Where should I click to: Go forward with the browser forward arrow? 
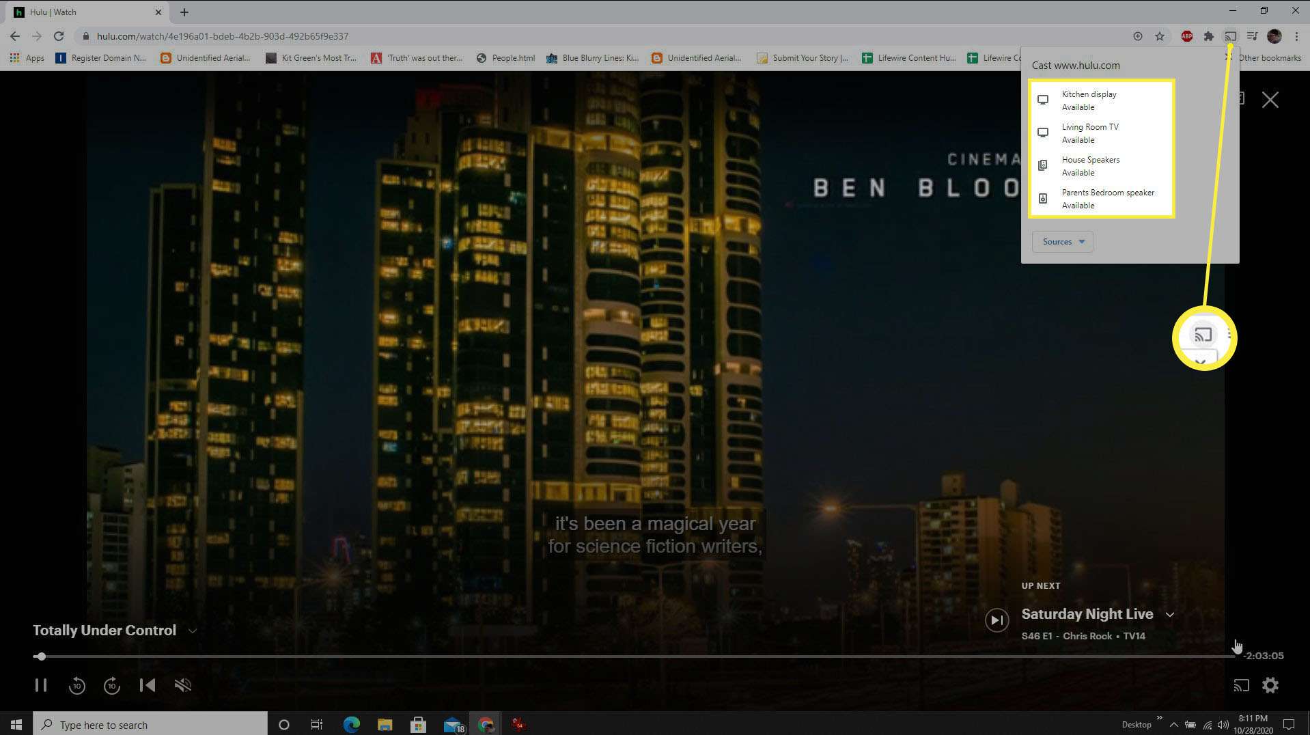37,36
